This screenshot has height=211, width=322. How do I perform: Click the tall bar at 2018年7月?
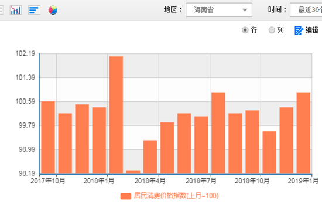pyautogui.click(x=218, y=133)
